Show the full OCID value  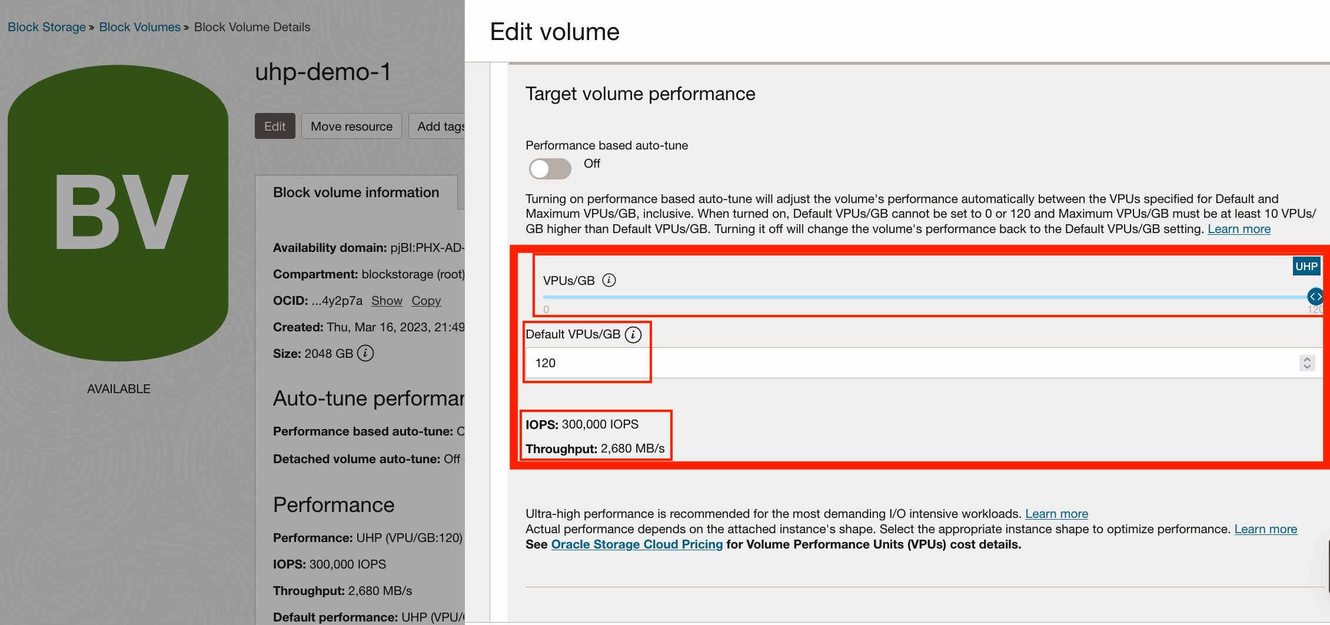click(387, 301)
